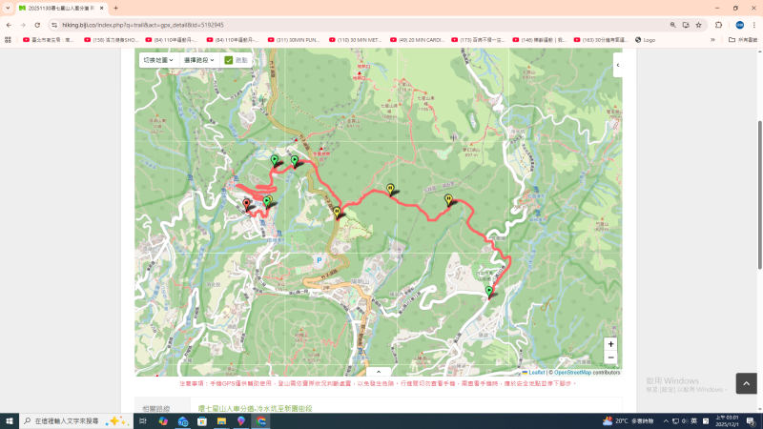Screen dimensions: 763x429
Task: Collapse the map using the bottom chevron
Action: pos(378,372)
